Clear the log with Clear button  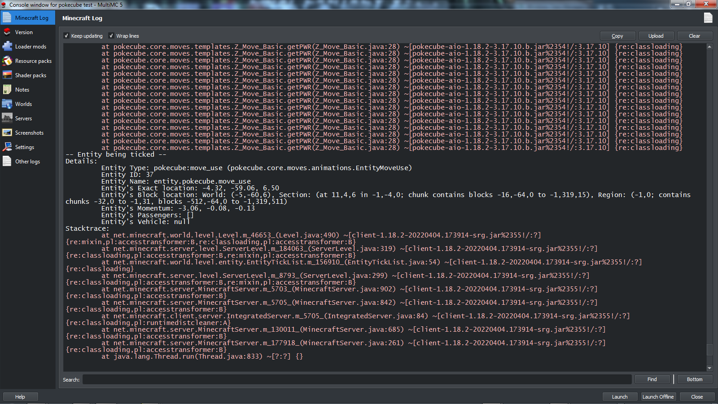695,36
